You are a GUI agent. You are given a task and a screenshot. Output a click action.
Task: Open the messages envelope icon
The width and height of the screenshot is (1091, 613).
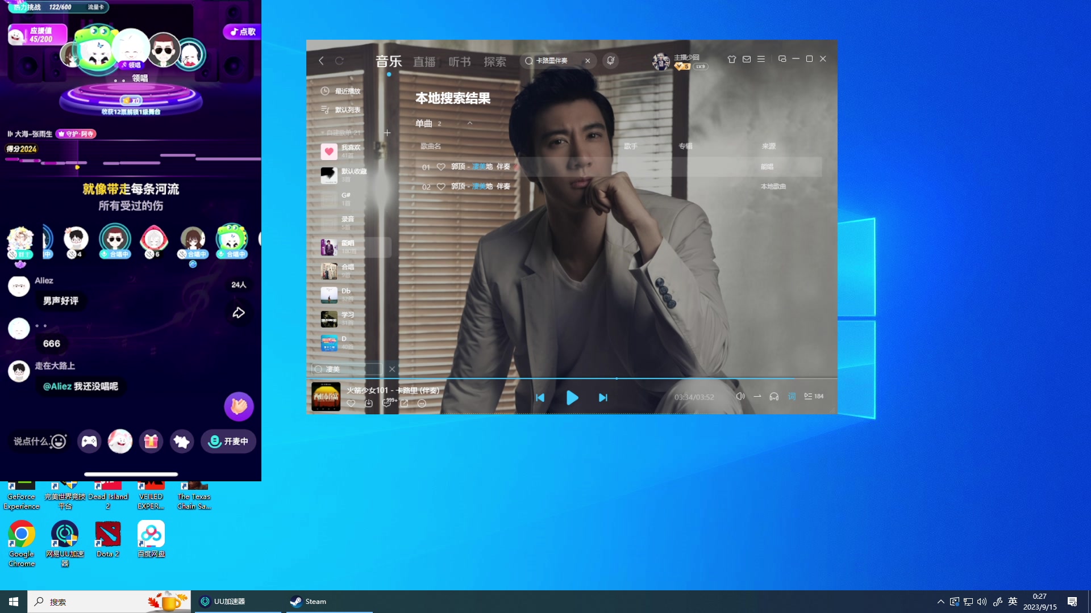(x=747, y=59)
